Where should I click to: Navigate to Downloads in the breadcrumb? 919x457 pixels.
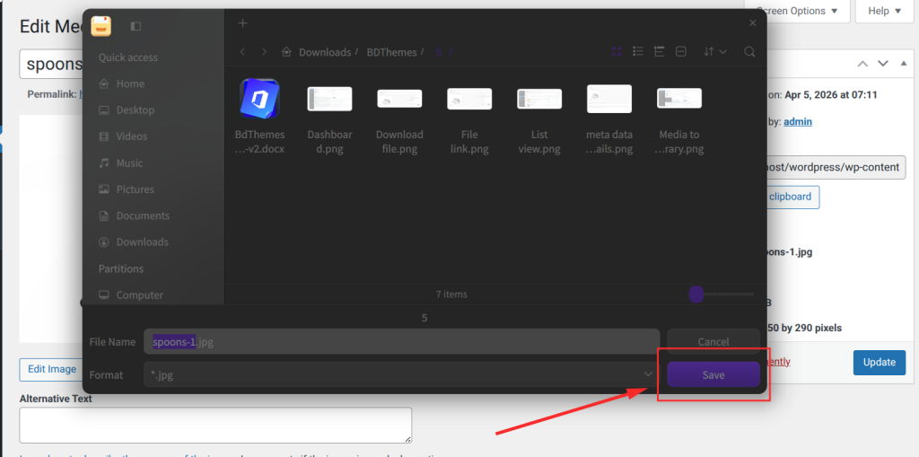click(324, 52)
